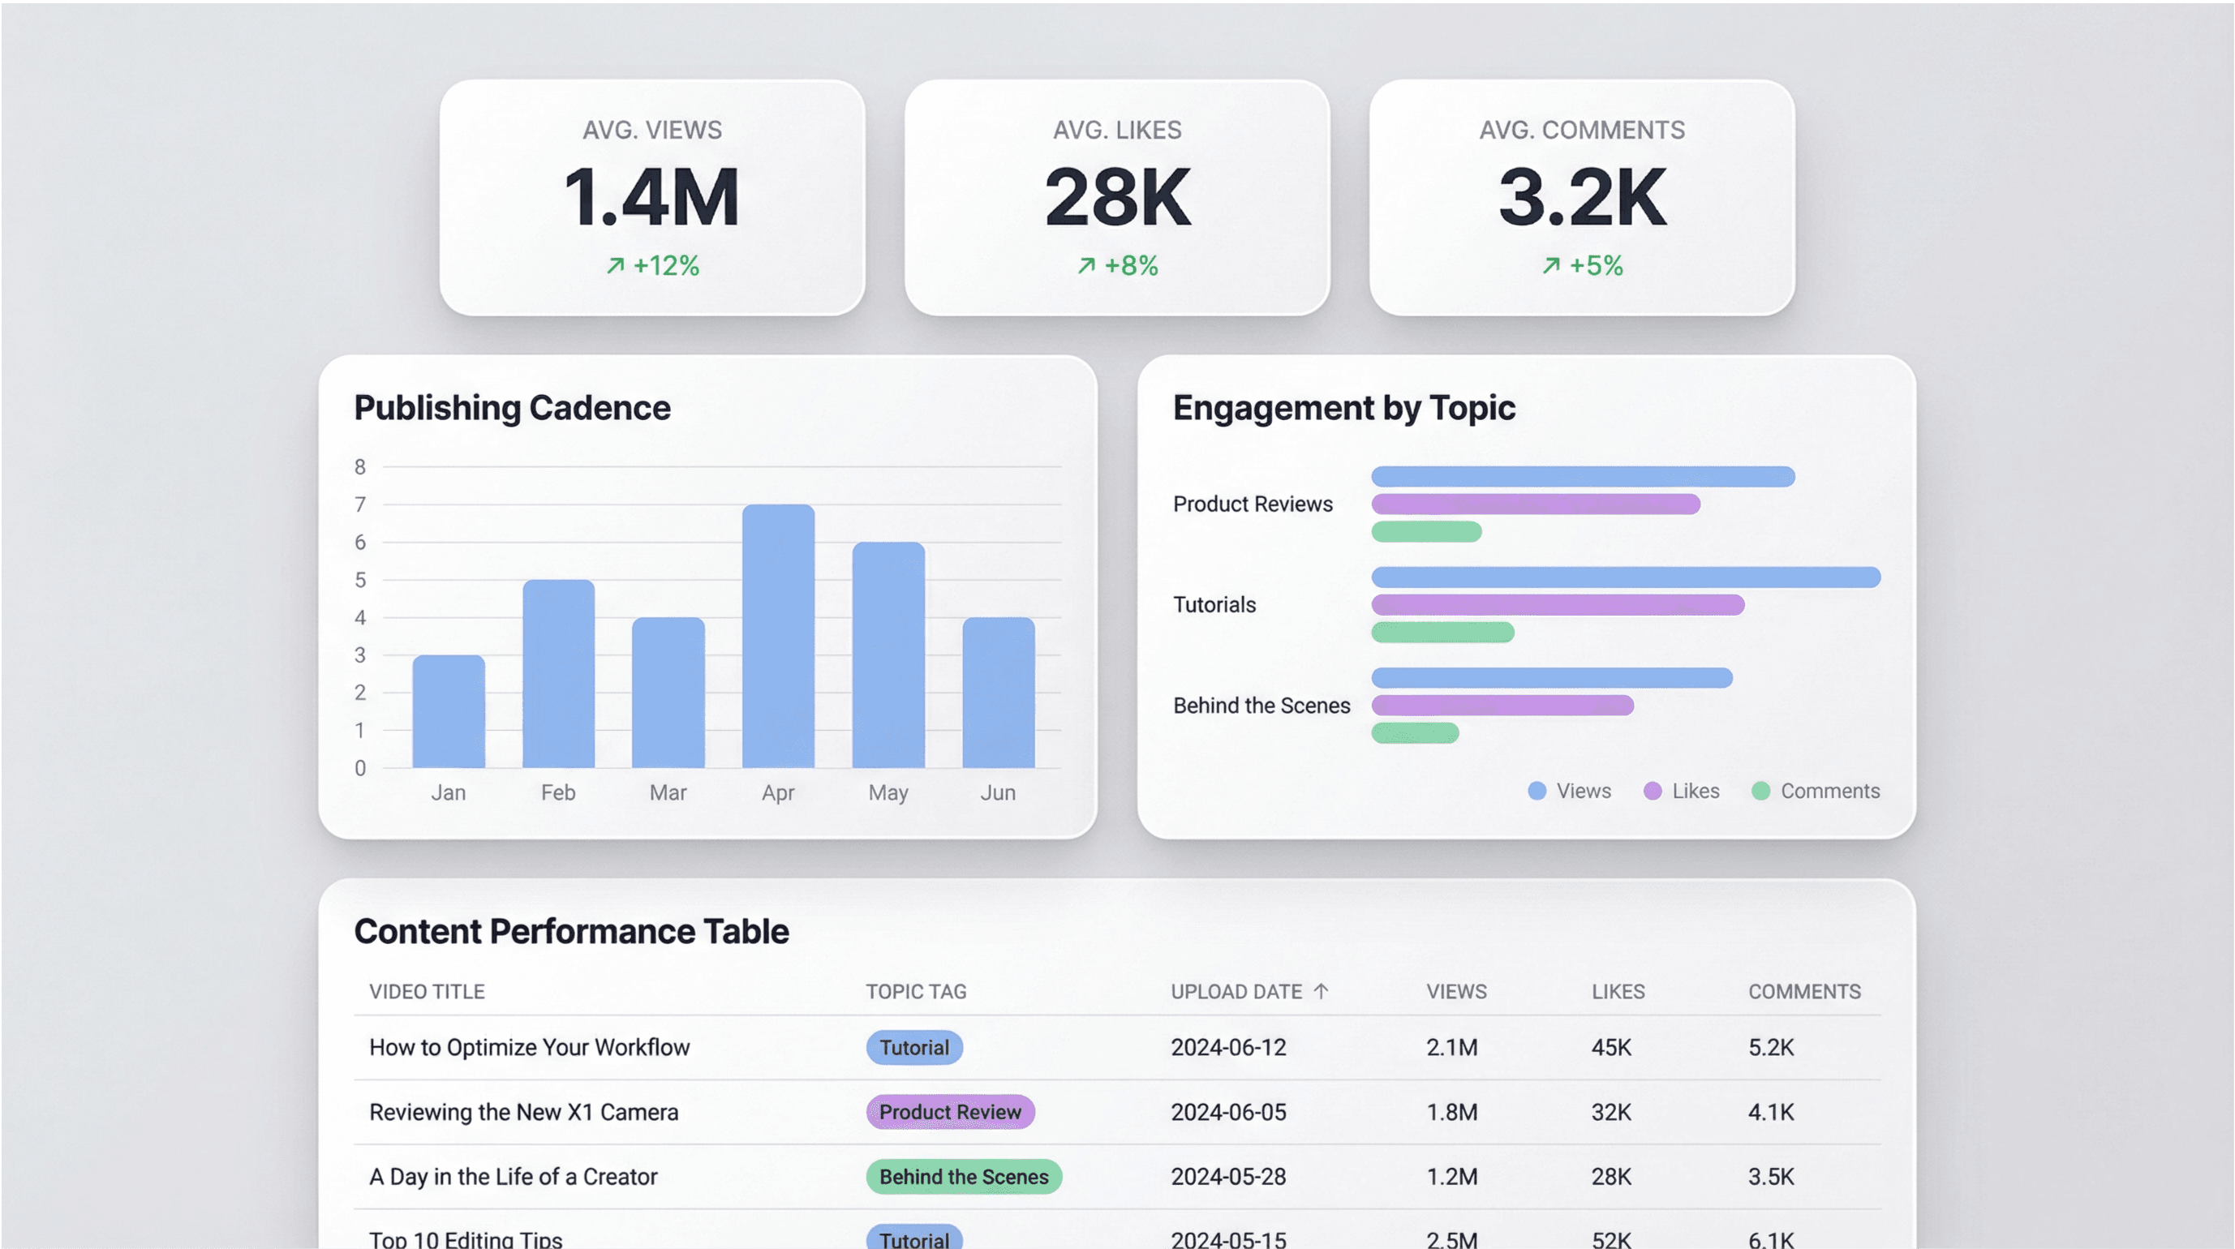Click the sort arrow next to Upload Date
This screenshot has height=1249, width=2235.
(x=1322, y=989)
